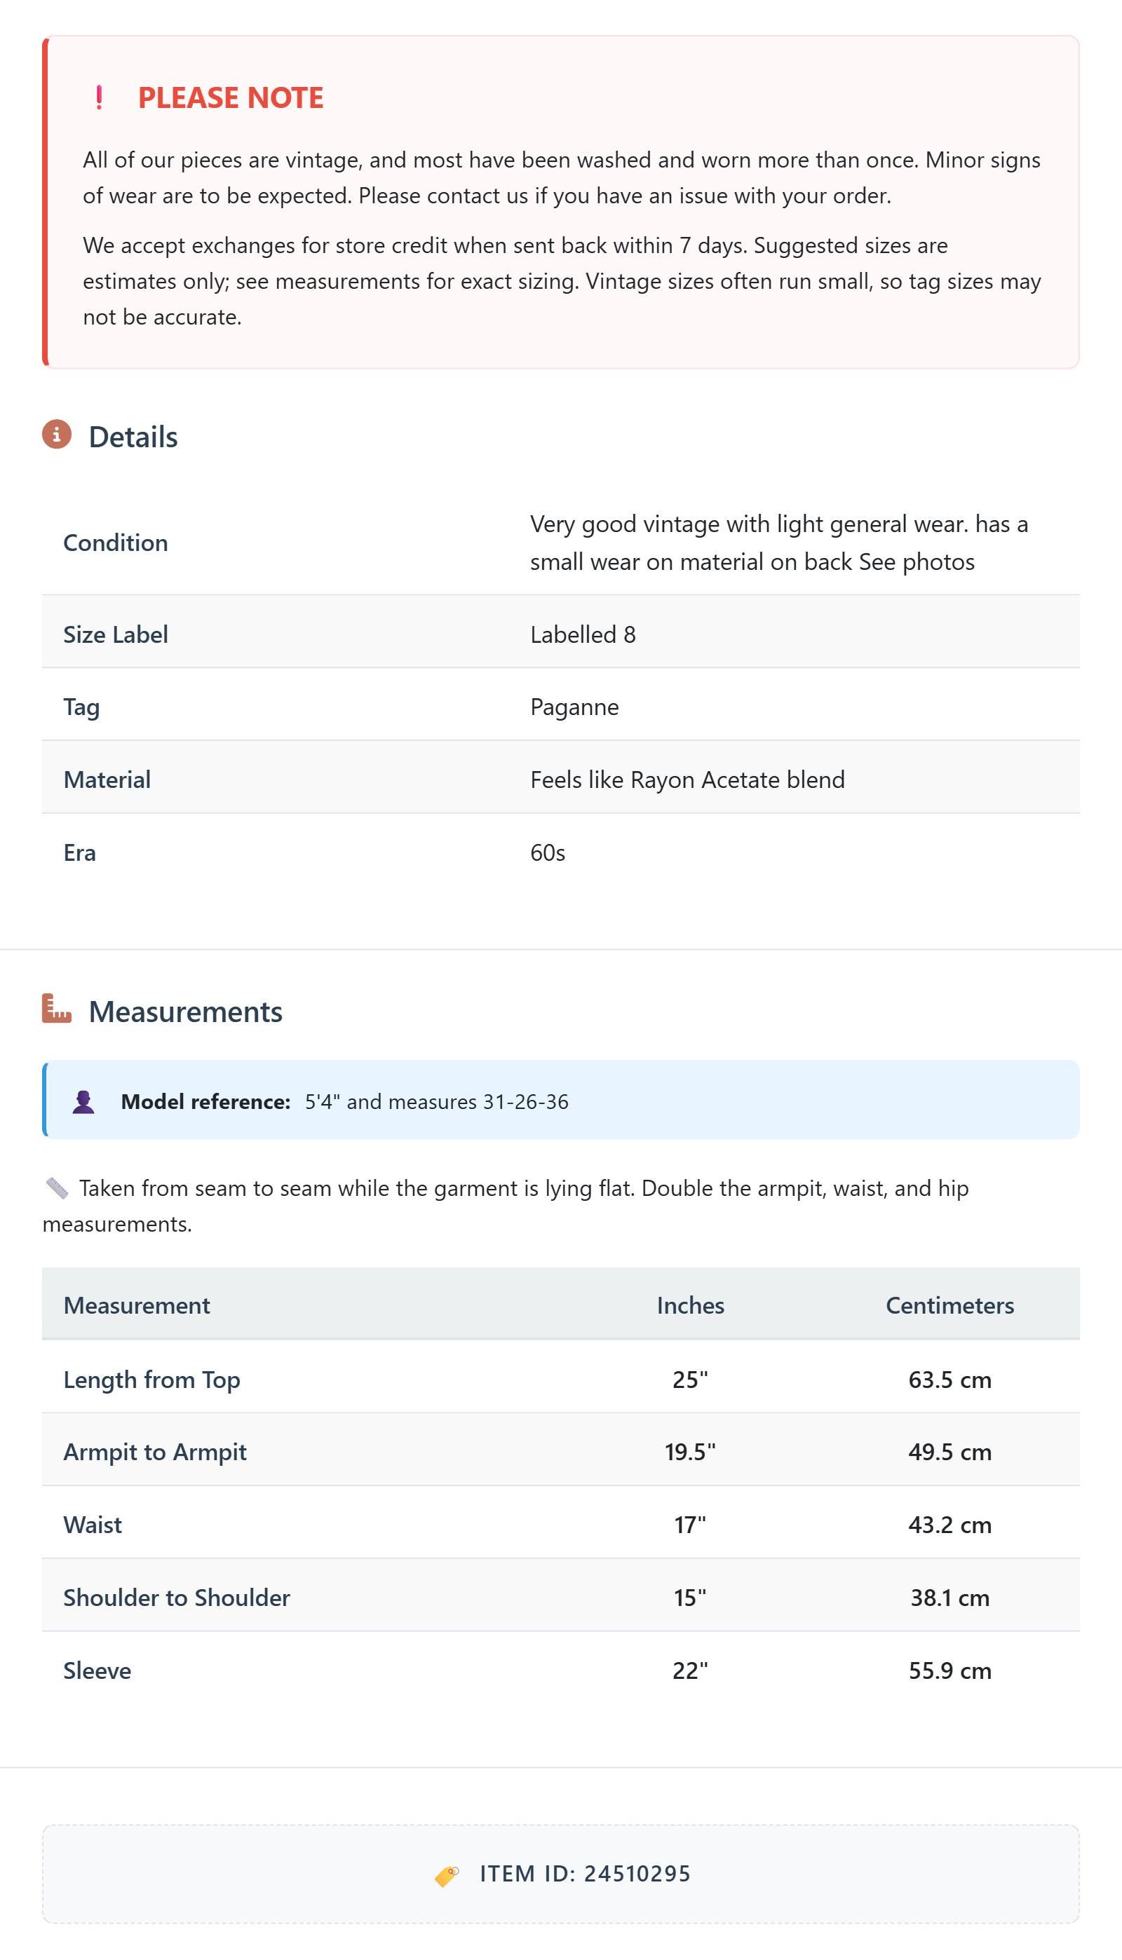Select the Tag value Paganne
The width and height of the screenshot is (1122, 1960).
(x=574, y=707)
